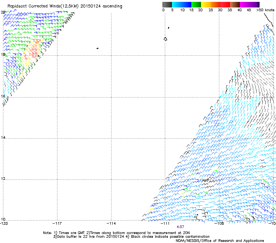Viewport: 276px width, 243px height.
Task: Click the '>50 knots' legend label
Action: [265, 10]
